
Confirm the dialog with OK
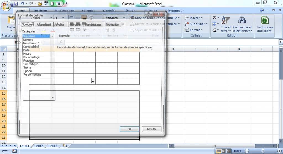click(129, 129)
